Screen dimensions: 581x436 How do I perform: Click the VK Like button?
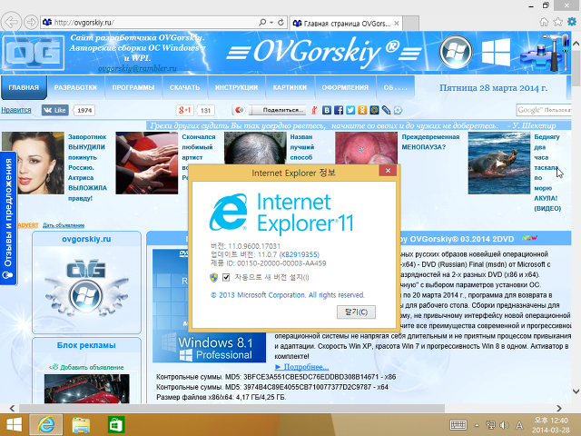tap(54, 110)
